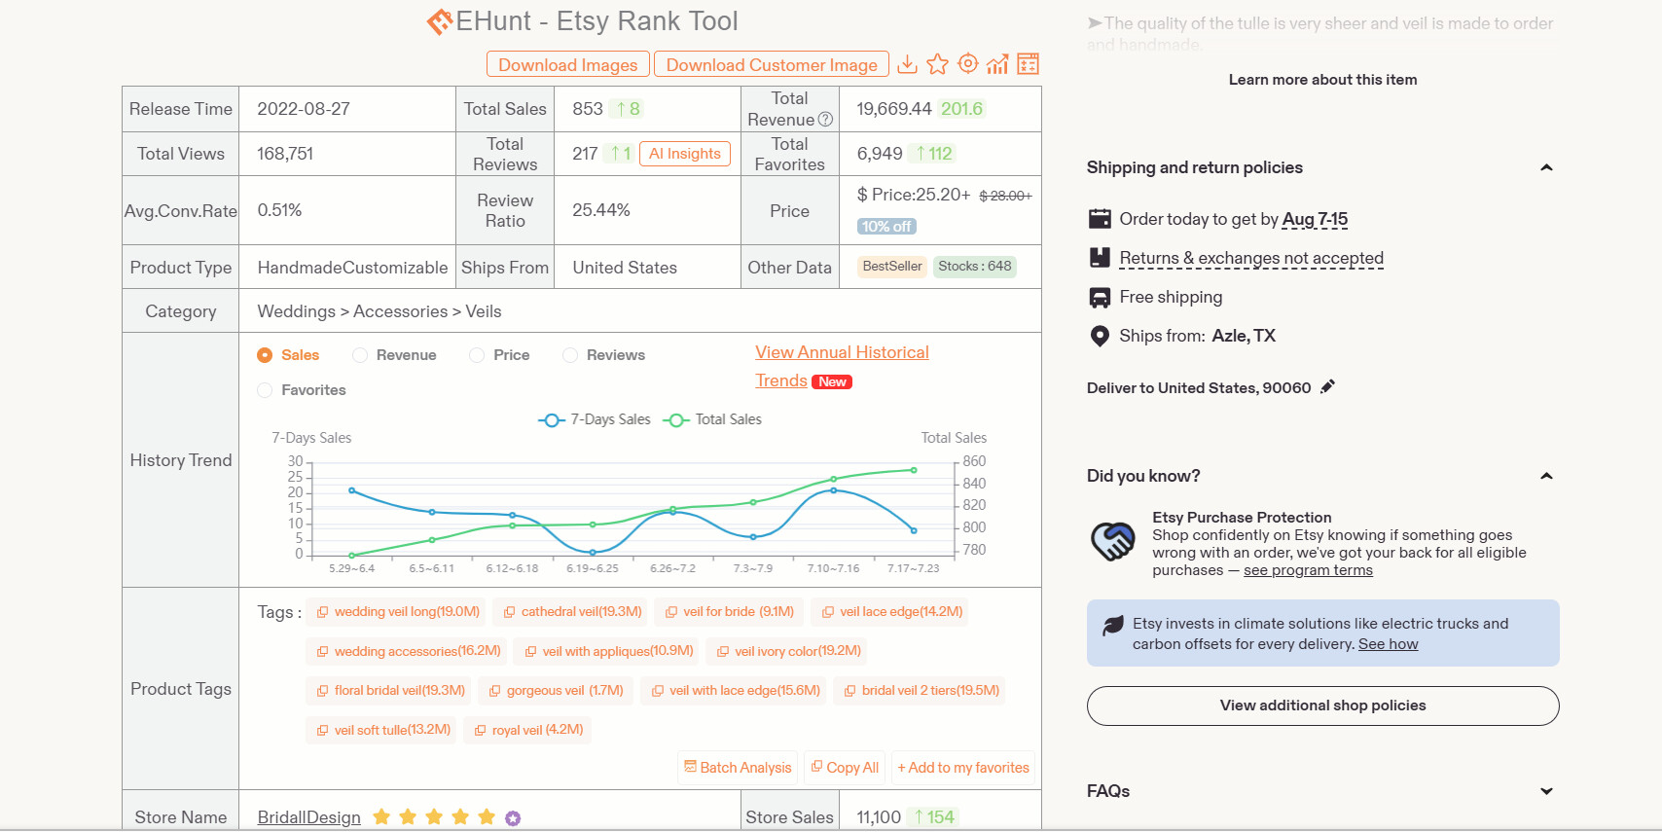1662x832 pixels.
Task: Copy the 'veil with appliques' tag icon
Action: click(530, 652)
